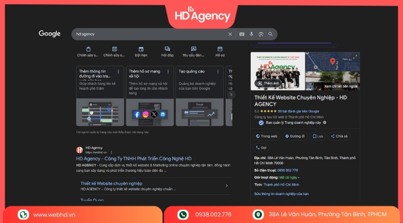Open Google Lens image search icon

point(261,34)
